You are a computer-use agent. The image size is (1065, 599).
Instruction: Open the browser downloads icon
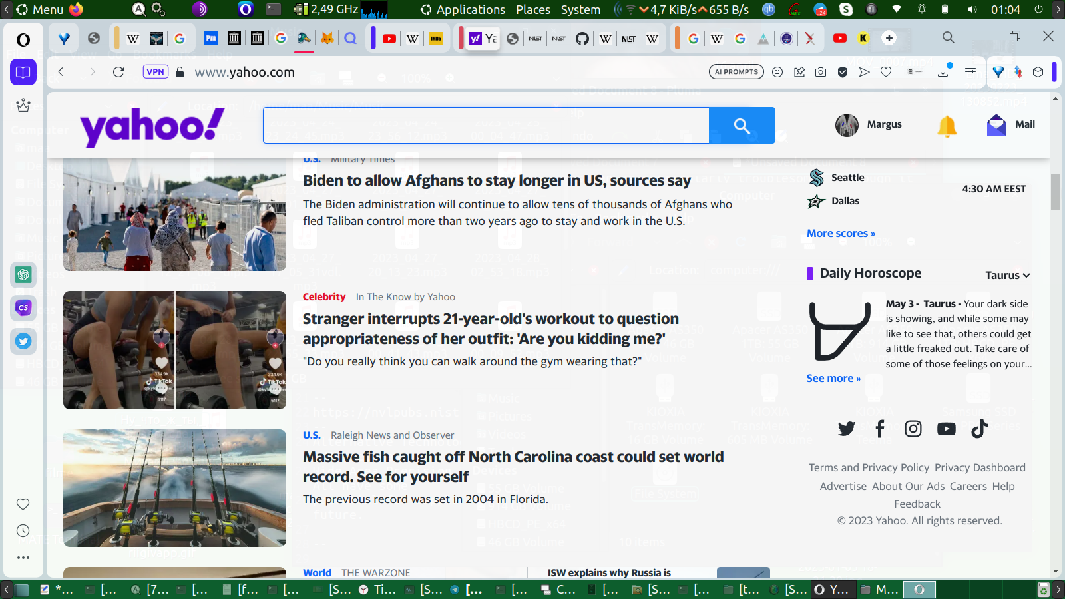943,72
